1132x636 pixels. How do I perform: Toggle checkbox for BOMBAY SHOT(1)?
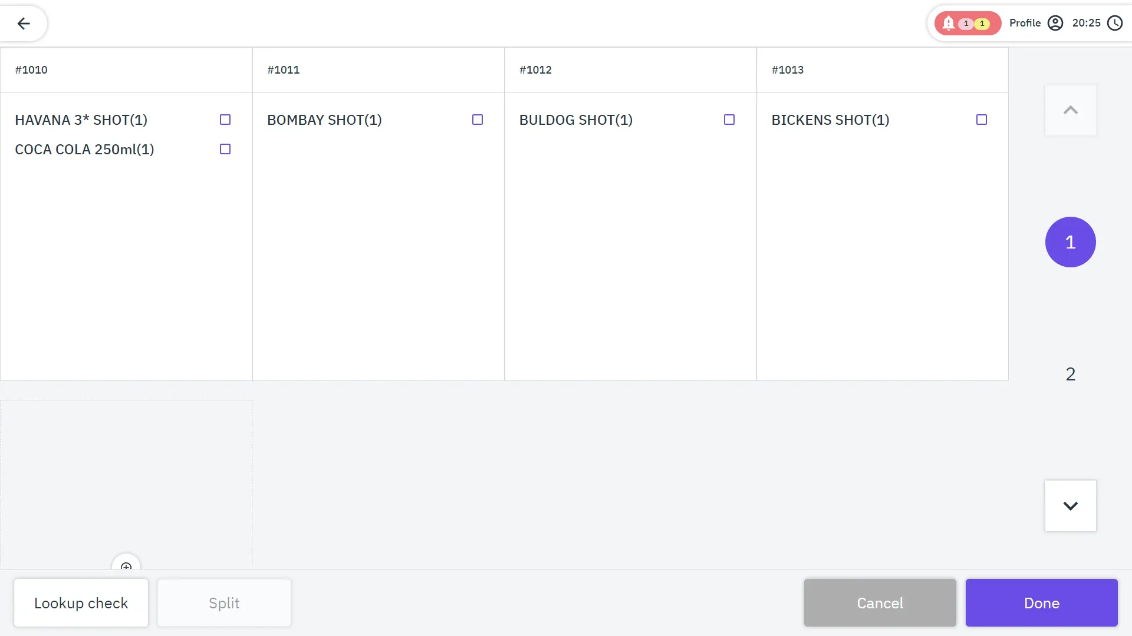point(478,120)
